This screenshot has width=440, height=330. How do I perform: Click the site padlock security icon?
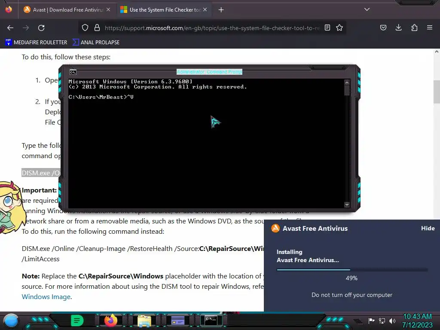(x=97, y=28)
